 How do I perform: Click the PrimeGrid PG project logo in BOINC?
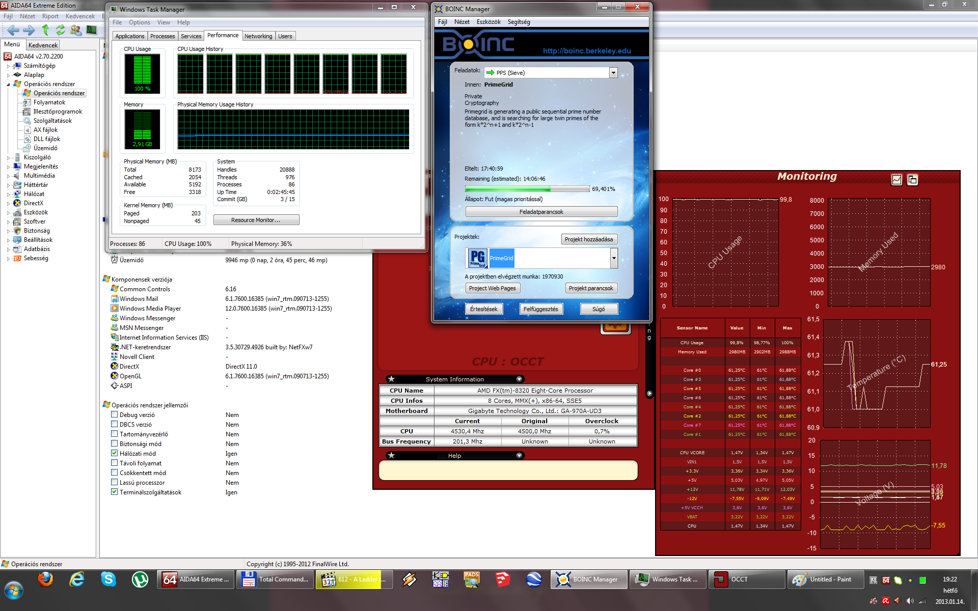[477, 258]
